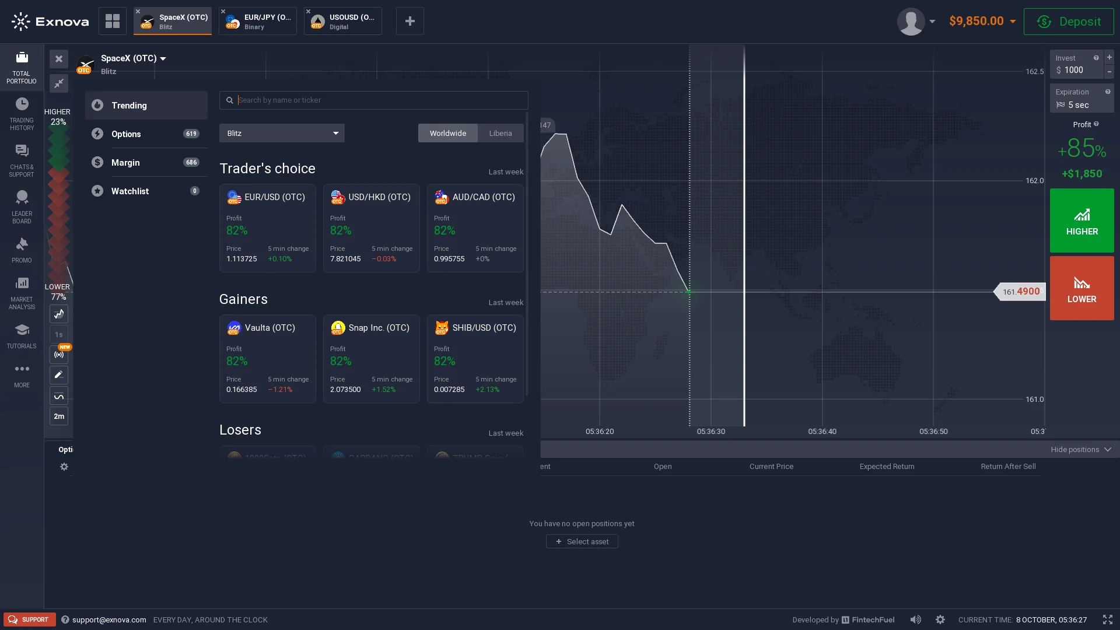Viewport: 1120px width, 630px height.
Task: Close the asset panel with the X button
Action: coord(59,59)
